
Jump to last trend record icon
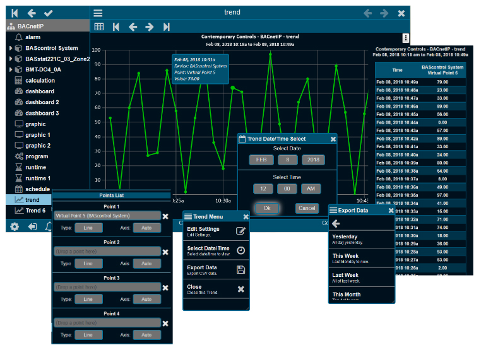coord(166,26)
